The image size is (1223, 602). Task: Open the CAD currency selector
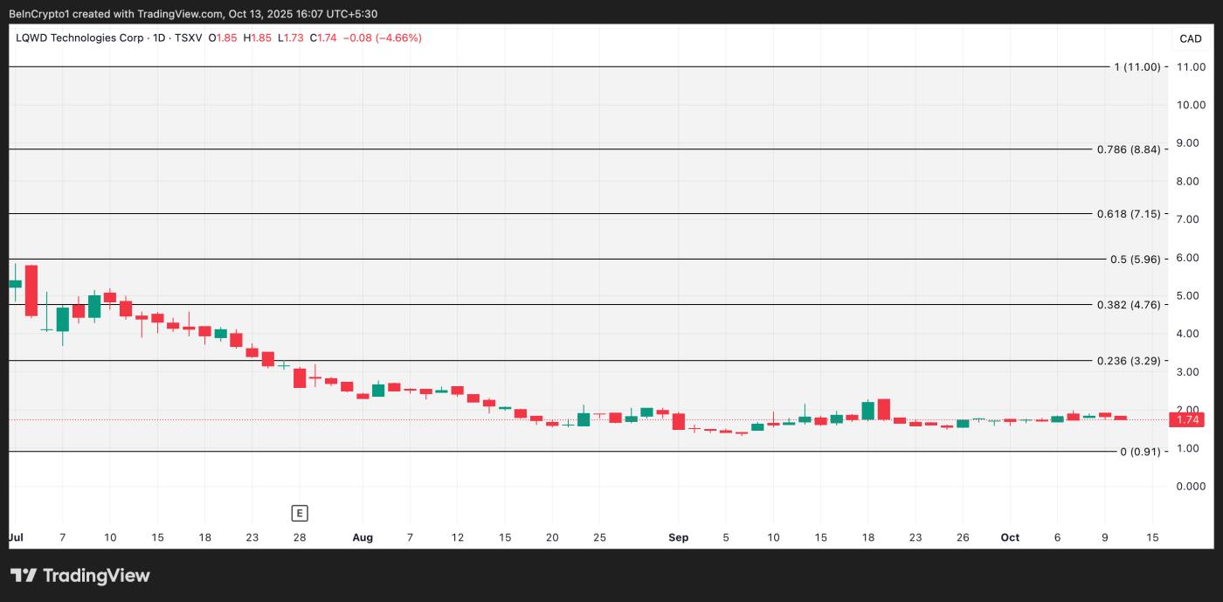click(1191, 38)
